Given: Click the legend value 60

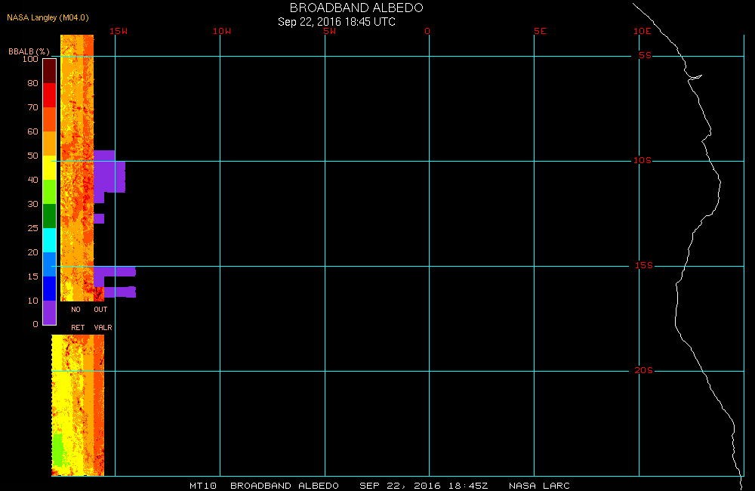Looking at the screenshot, I should [x=32, y=131].
